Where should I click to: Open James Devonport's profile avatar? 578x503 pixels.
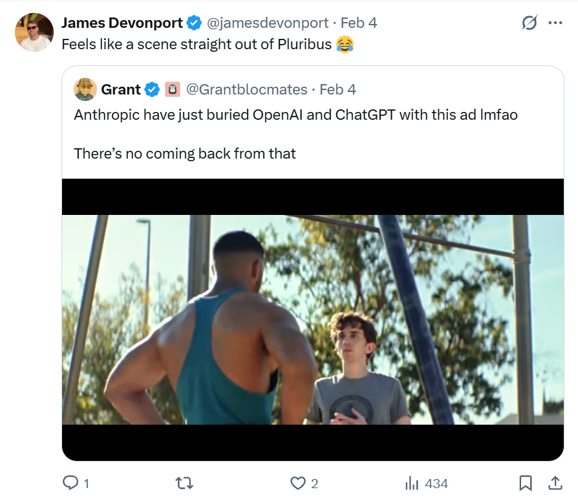(34, 32)
